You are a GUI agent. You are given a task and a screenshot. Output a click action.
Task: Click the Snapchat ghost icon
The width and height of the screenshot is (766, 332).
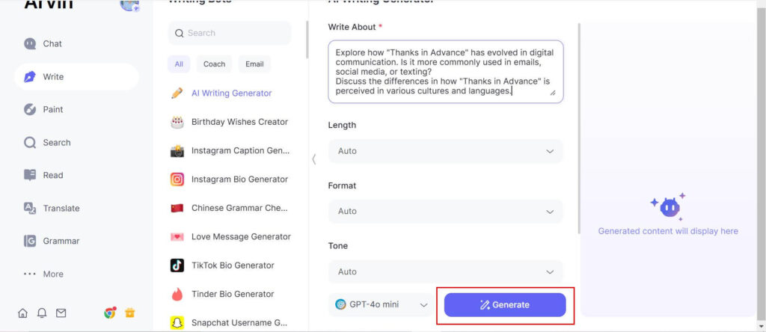177,323
